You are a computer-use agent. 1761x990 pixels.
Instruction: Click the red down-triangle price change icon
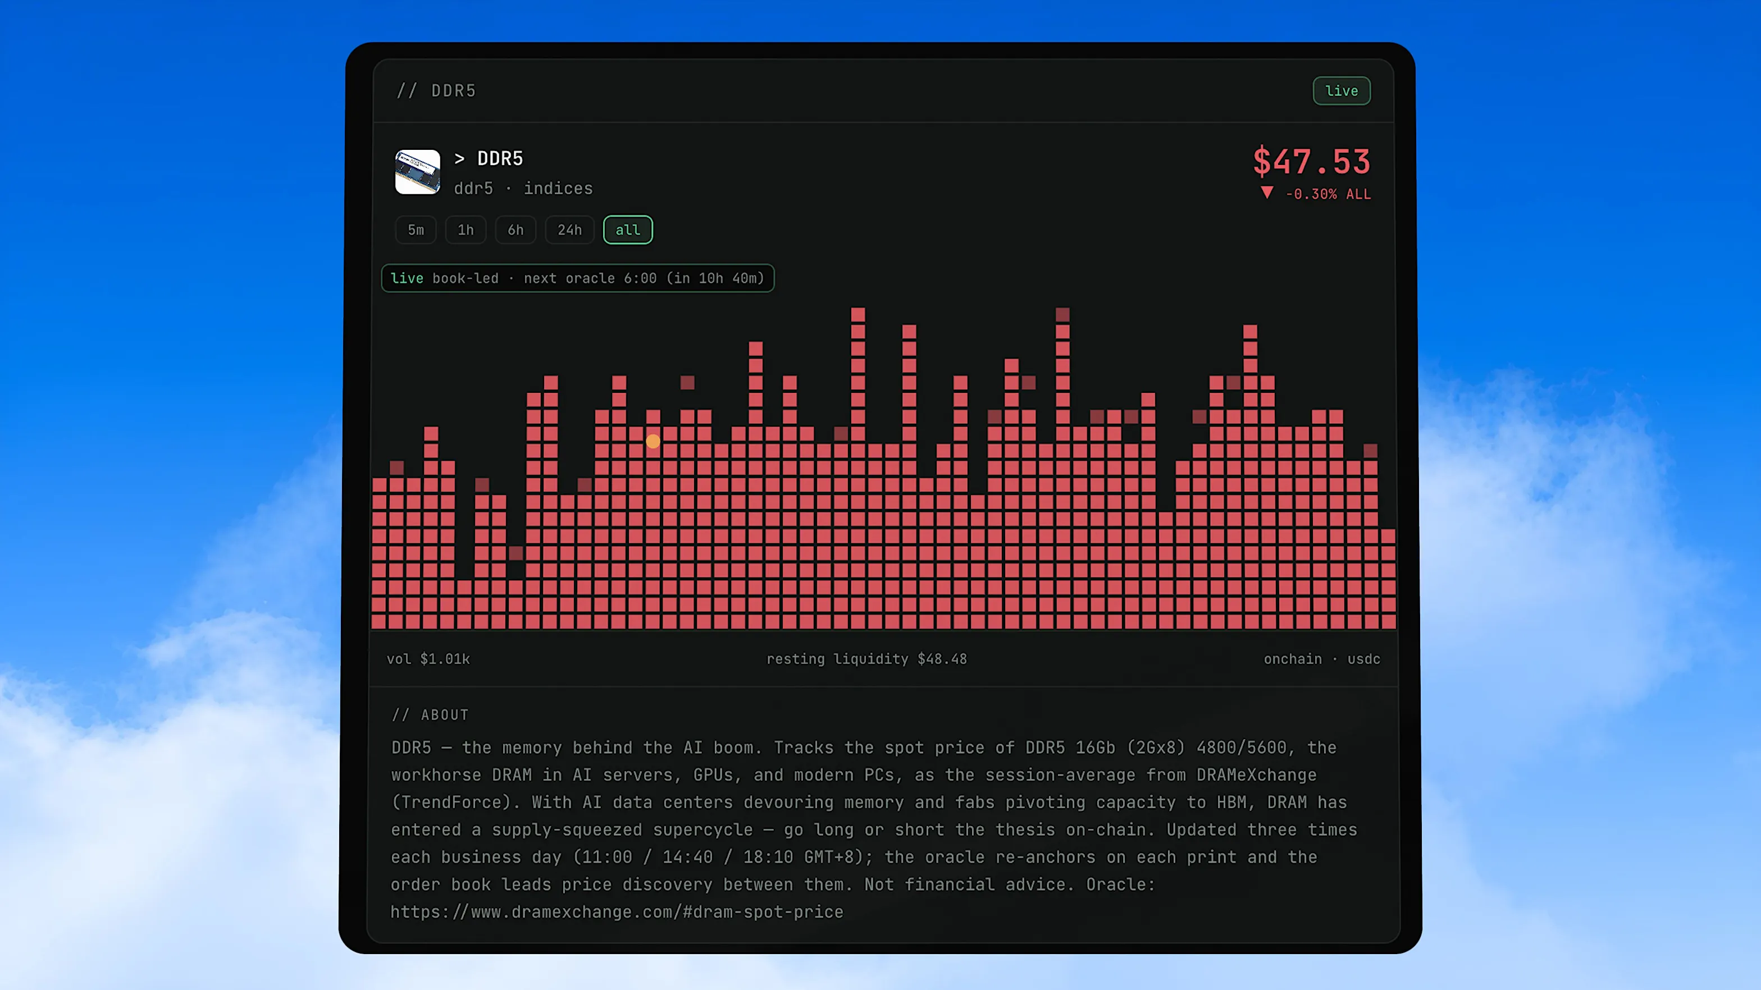(x=1267, y=194)
